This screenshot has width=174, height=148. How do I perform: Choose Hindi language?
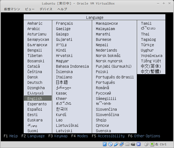pos(61,50)
